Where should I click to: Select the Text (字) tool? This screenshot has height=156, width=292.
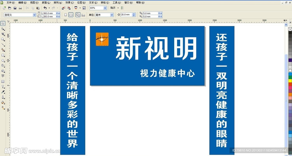click(x=3, y=76)
